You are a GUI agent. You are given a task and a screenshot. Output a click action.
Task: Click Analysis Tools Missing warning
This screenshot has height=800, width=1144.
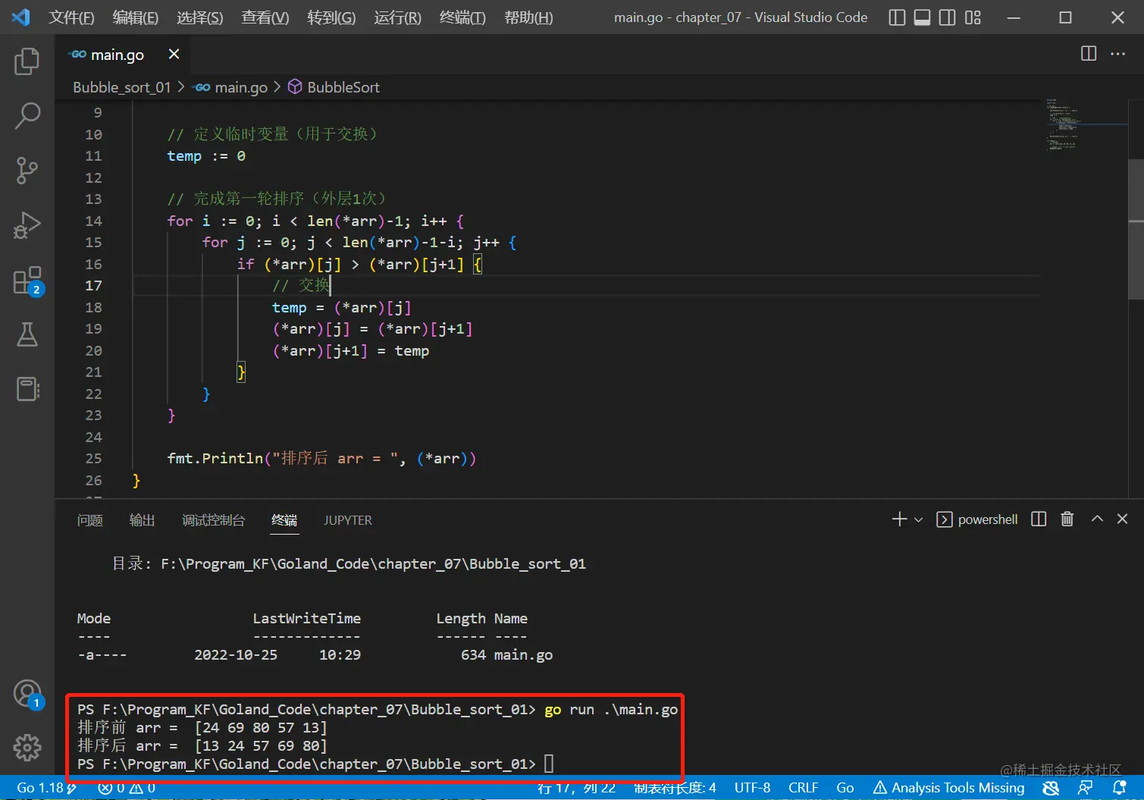[948, 788]
